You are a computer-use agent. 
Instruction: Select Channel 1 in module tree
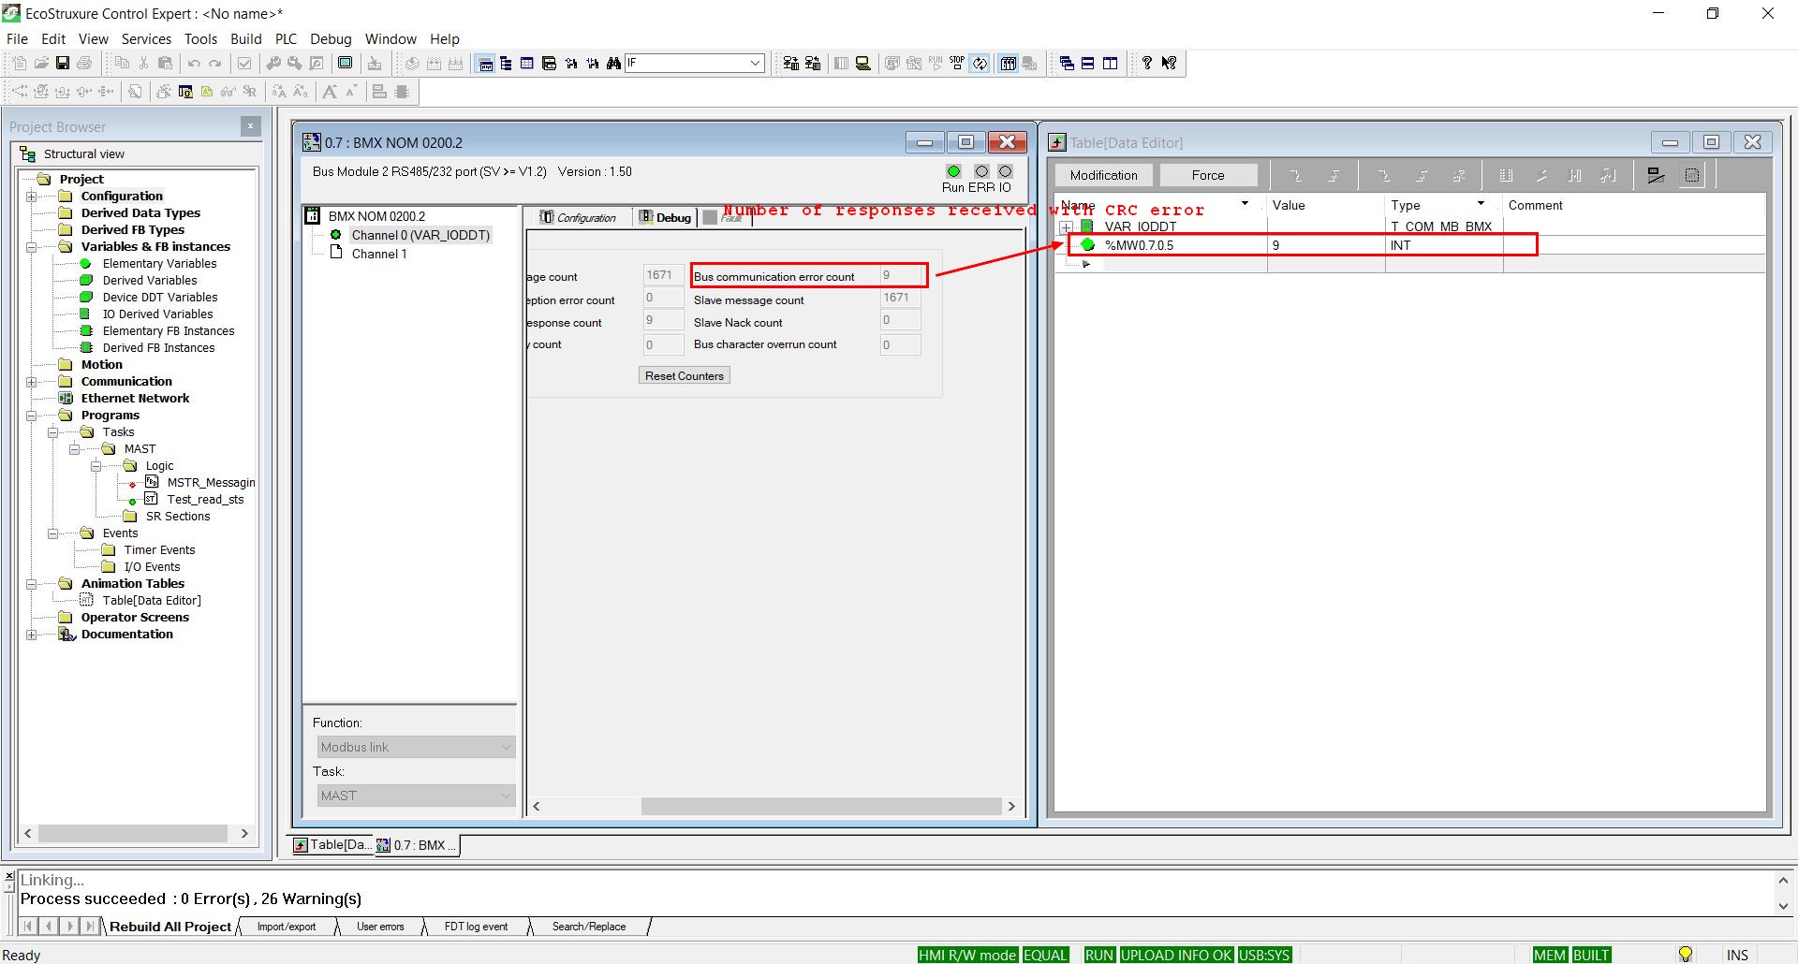[x=379, y=254]
